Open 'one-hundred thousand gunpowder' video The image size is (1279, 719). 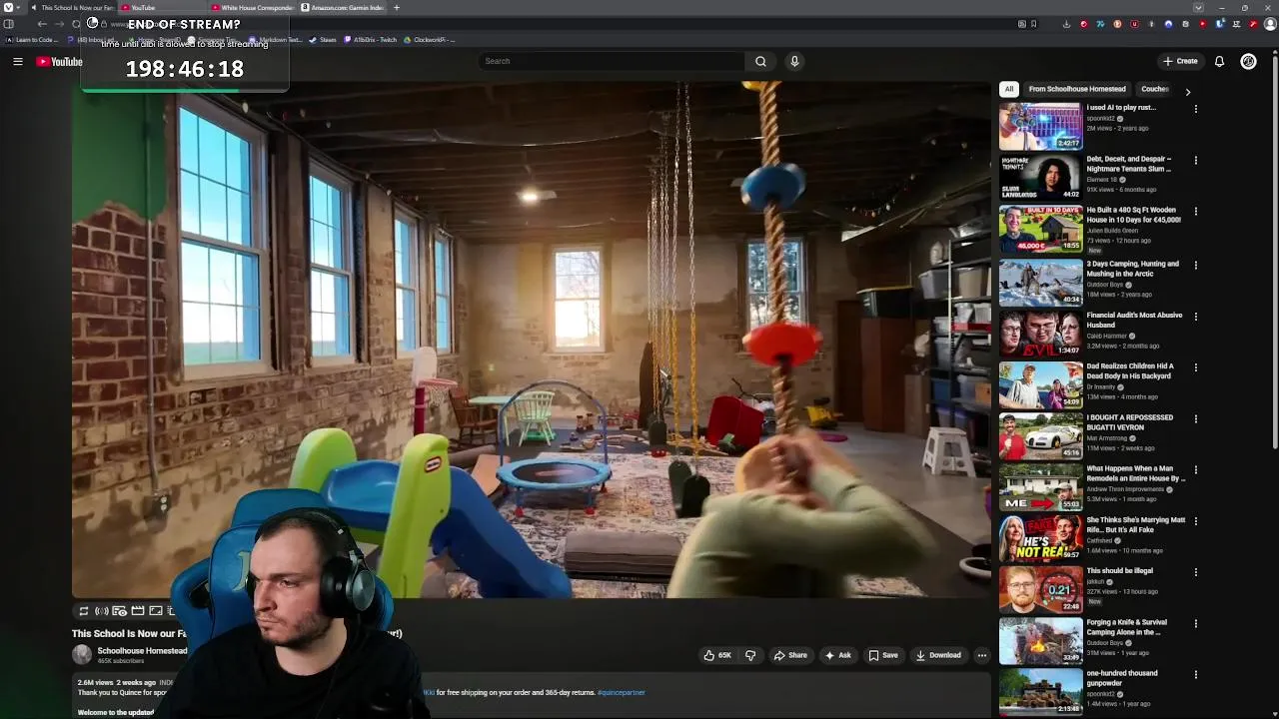click(x=1121, y=678)
